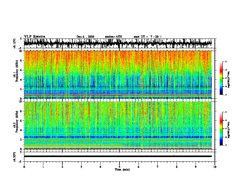Screen dimensions: 242x187
Task: Click the 'ch.1(V)' waveform axis label
Action: point(15,43)
